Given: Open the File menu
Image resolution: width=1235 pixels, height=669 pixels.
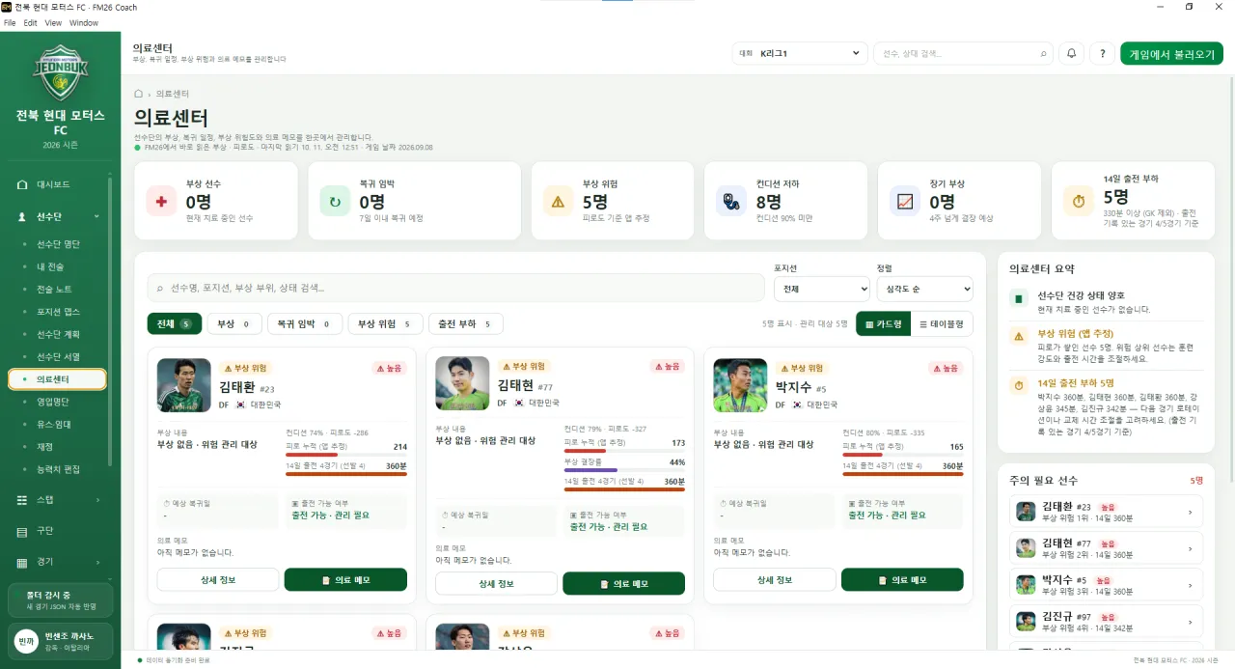Looking at the screenshot, I should tap(10, 22).
